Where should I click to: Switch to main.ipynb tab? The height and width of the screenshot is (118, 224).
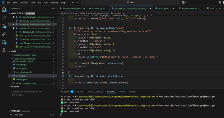click(165, 9)
